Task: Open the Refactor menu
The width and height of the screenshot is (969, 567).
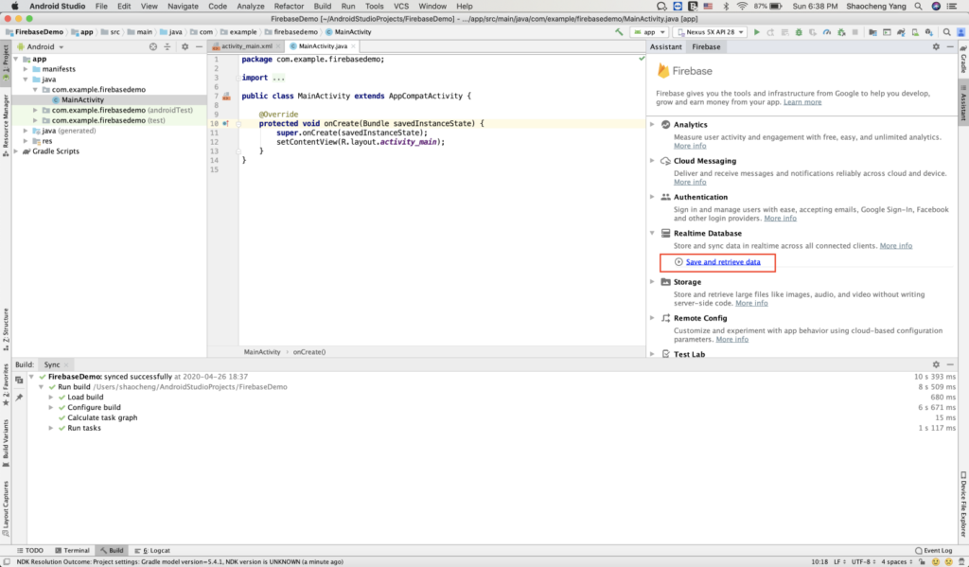Action: [289, 7]
